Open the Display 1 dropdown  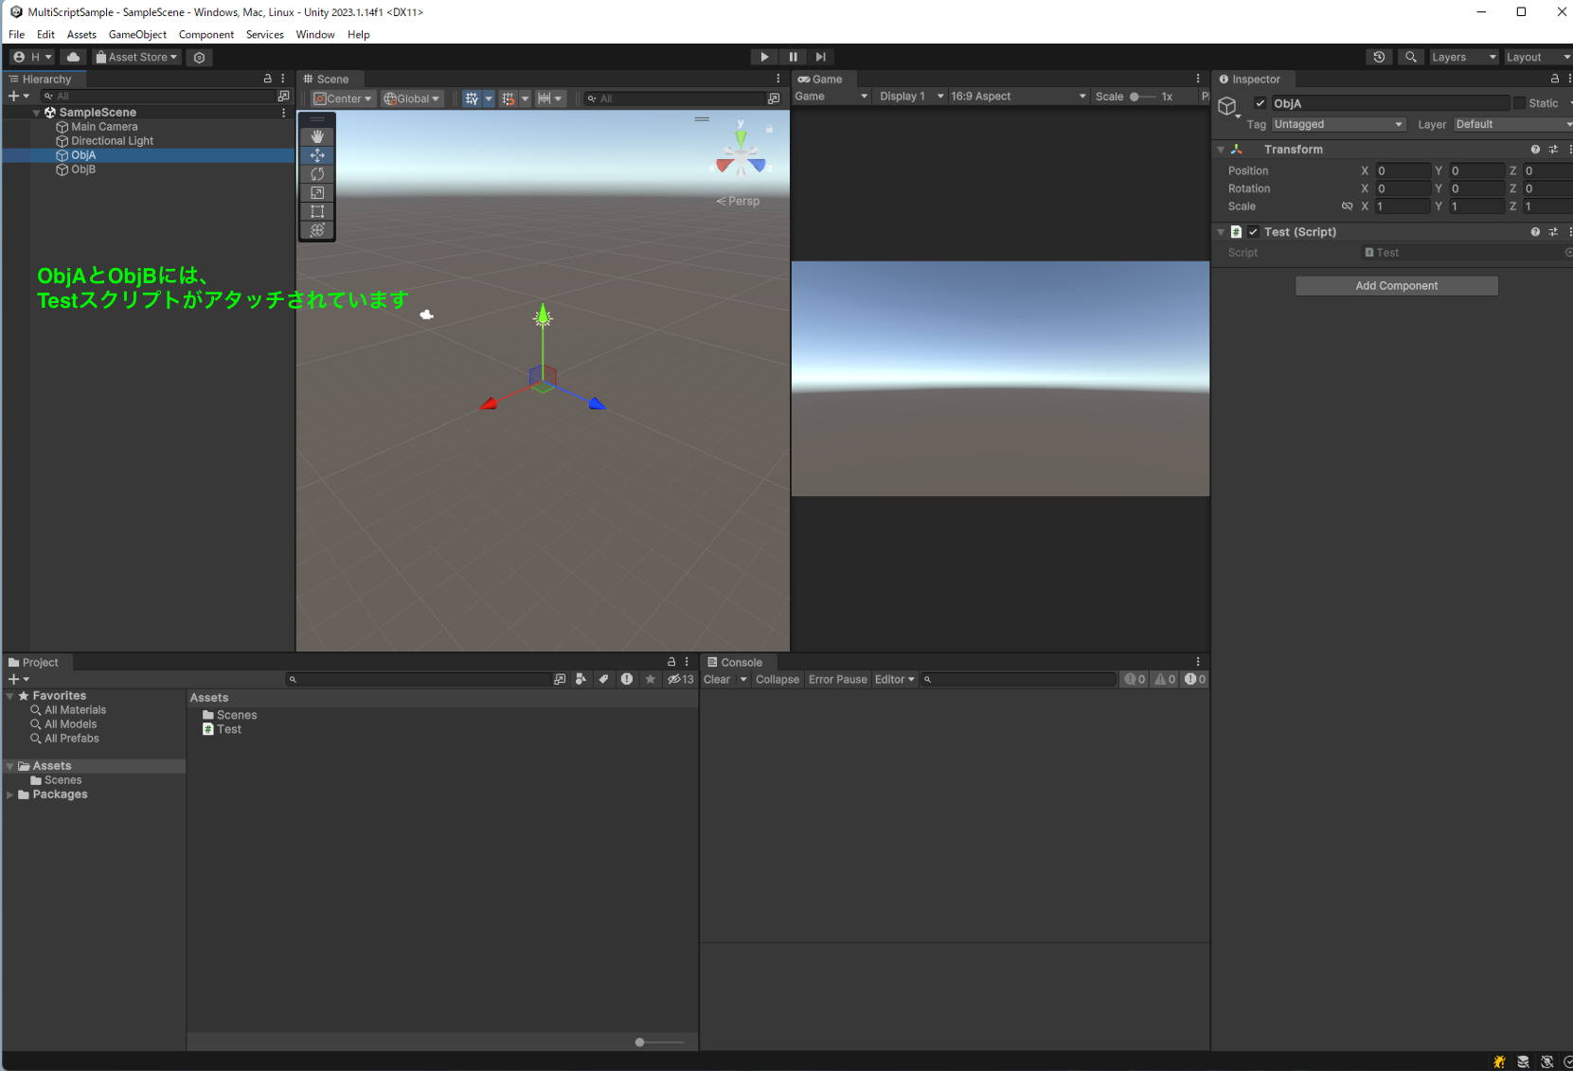tap(910, 97)
